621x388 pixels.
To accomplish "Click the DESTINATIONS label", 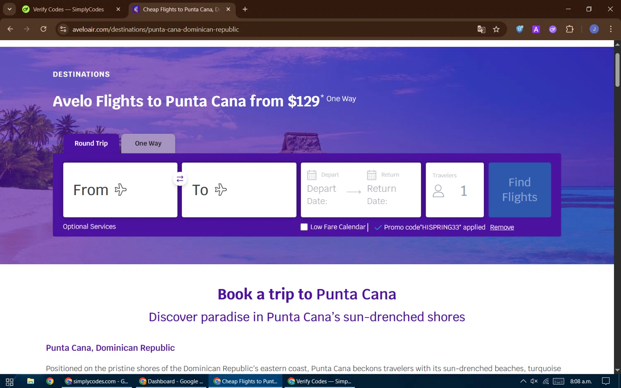I will (x=81, y=75).
